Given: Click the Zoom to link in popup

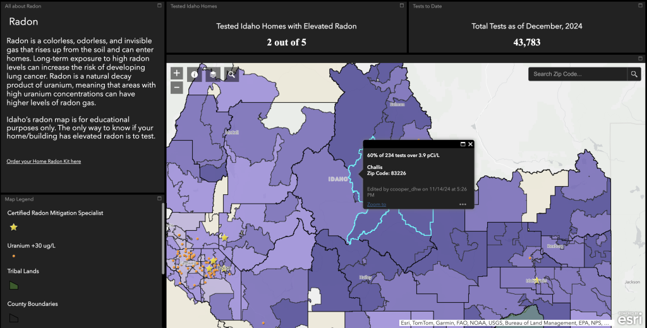Looking at the screenshot, I should [x=377, y=204].
